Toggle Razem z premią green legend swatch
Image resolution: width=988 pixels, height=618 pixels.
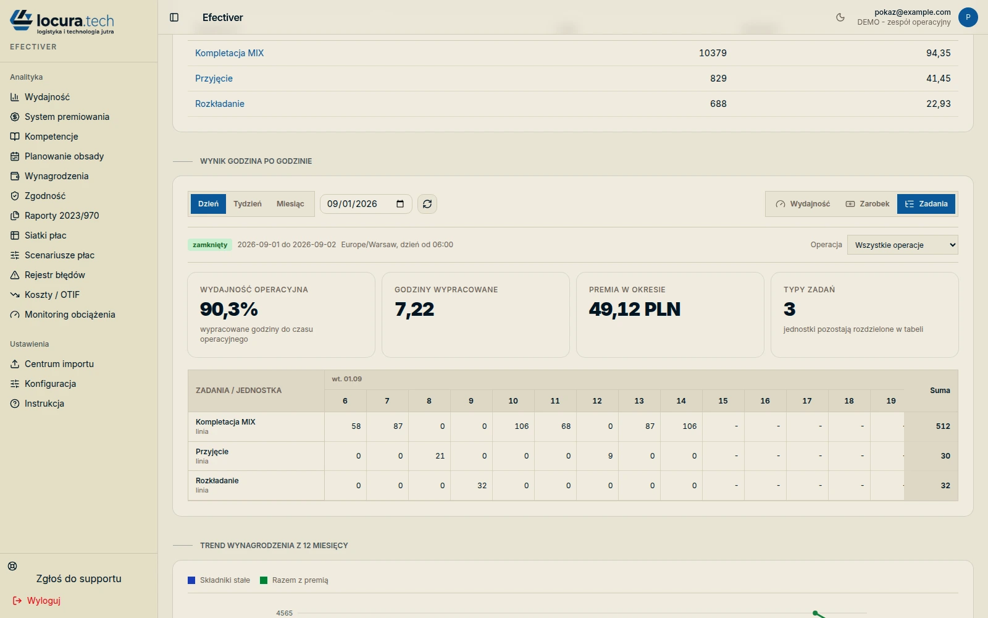(264, 580)
